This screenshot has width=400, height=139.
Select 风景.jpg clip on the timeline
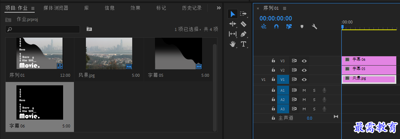tap(369, 79)
